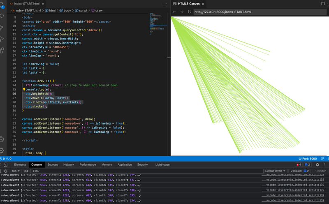This screenshot has height=204, width=329.
Task: Switch to the Network tab
Action: pyautogui.click(x=69, y=165)
